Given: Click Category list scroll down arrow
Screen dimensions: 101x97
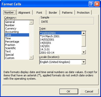Looking at the screenshot, I should tap(31, 57).
